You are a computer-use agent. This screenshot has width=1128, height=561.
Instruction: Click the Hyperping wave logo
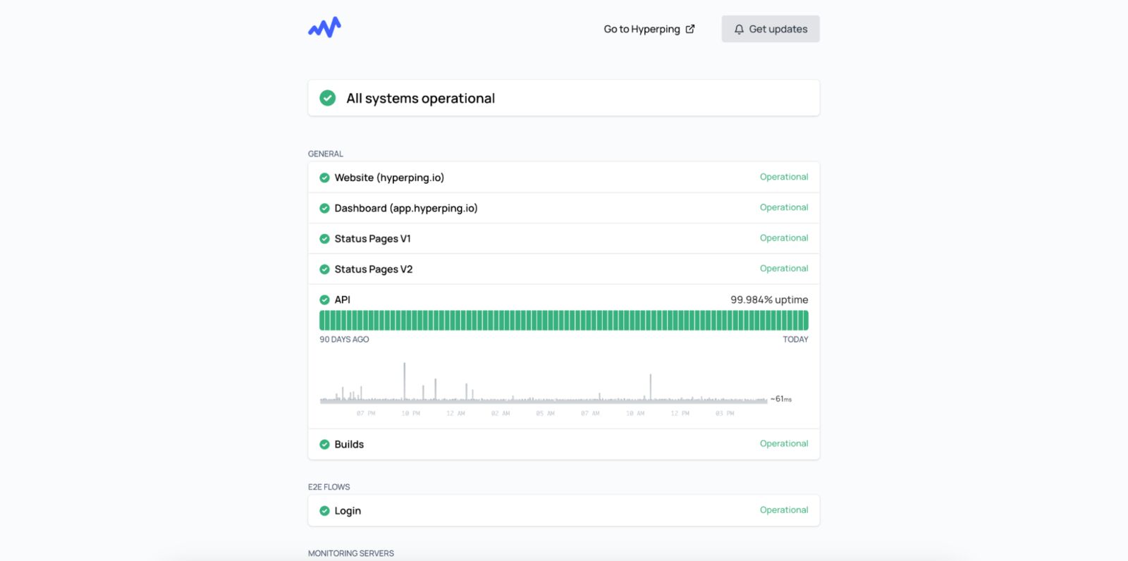(324, 27)
